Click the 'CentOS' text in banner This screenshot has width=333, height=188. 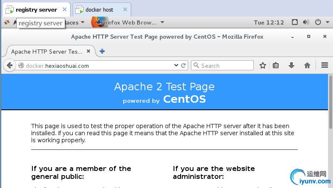pyautogui.click(x=184, y=99)
